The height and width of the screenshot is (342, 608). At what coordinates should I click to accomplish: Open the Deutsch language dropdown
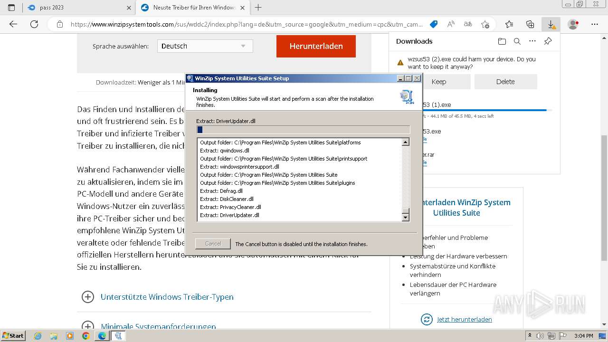[205, 46]
